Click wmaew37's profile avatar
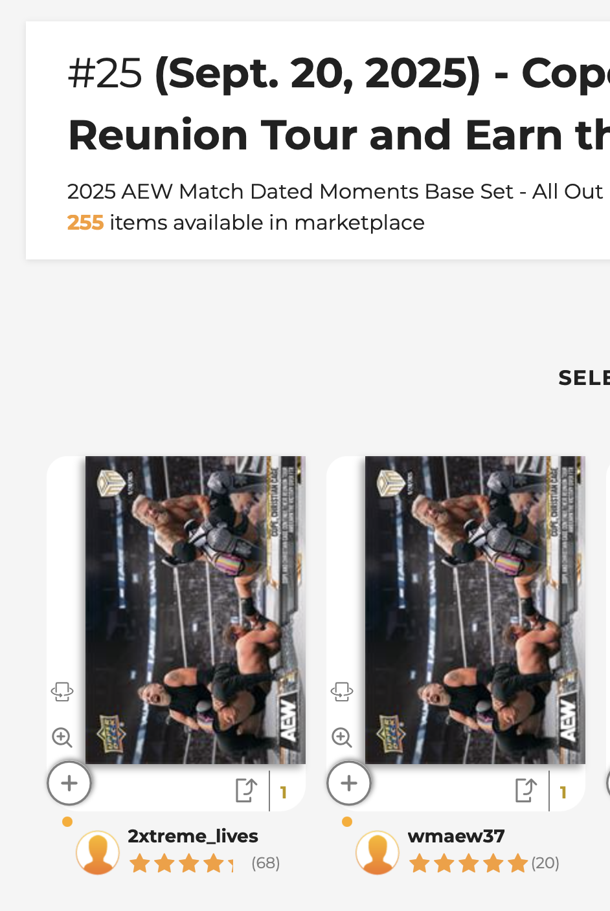Viewport: 610px width, 911px height. (378, 852)
